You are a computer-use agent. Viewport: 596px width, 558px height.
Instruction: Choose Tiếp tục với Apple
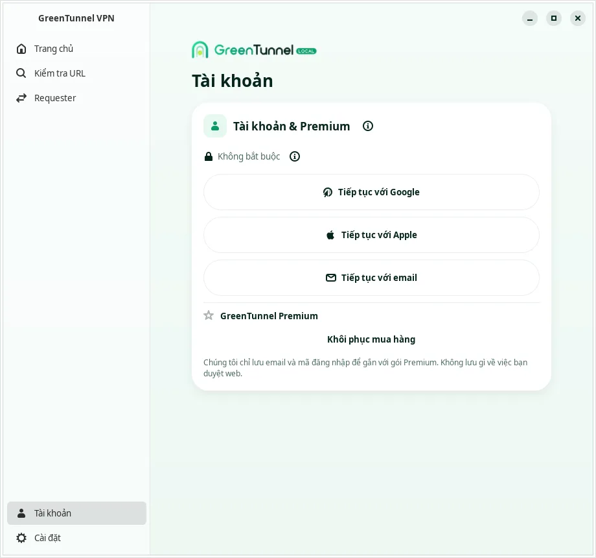[371, 235]
